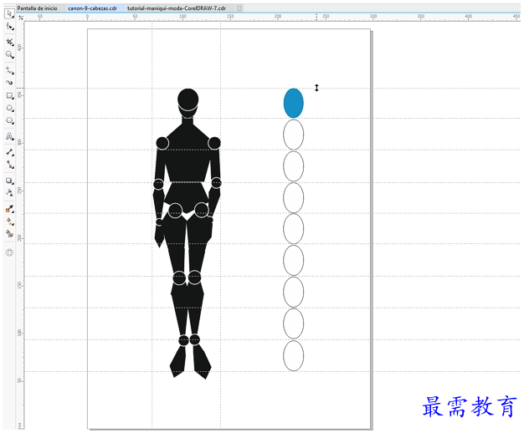Select the Freehand drawing tool
524x433 pixels.
[x=9, y=70]
